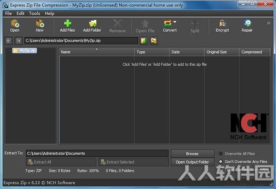This screenshot has width=276, height=189.
Task: Click 'Express Zip v 6.13' footer text
Action: coord(22,183)
